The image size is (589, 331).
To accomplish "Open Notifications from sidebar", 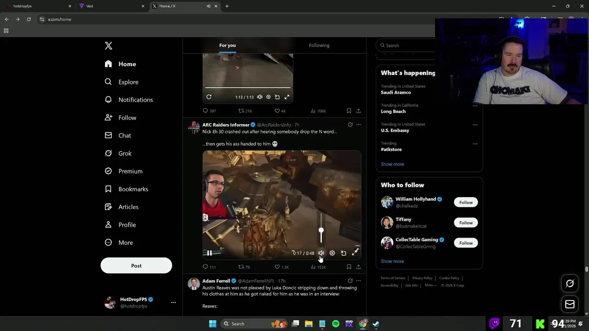I will (129, 100).
